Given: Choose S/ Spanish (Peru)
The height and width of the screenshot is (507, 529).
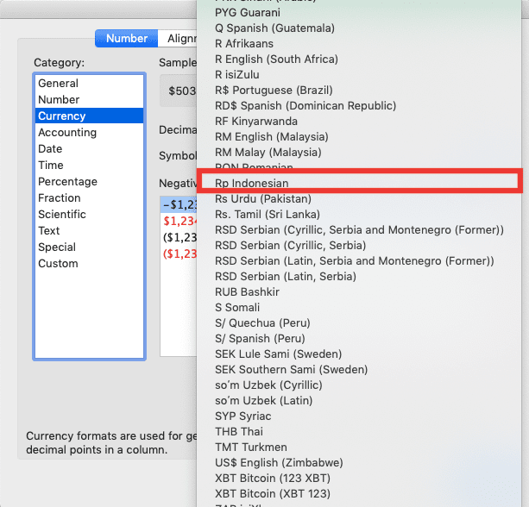Looking at the screenshot, I should pos(359,338).
